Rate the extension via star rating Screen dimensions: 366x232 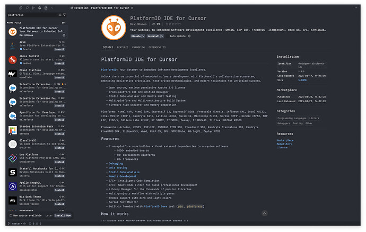173,24
